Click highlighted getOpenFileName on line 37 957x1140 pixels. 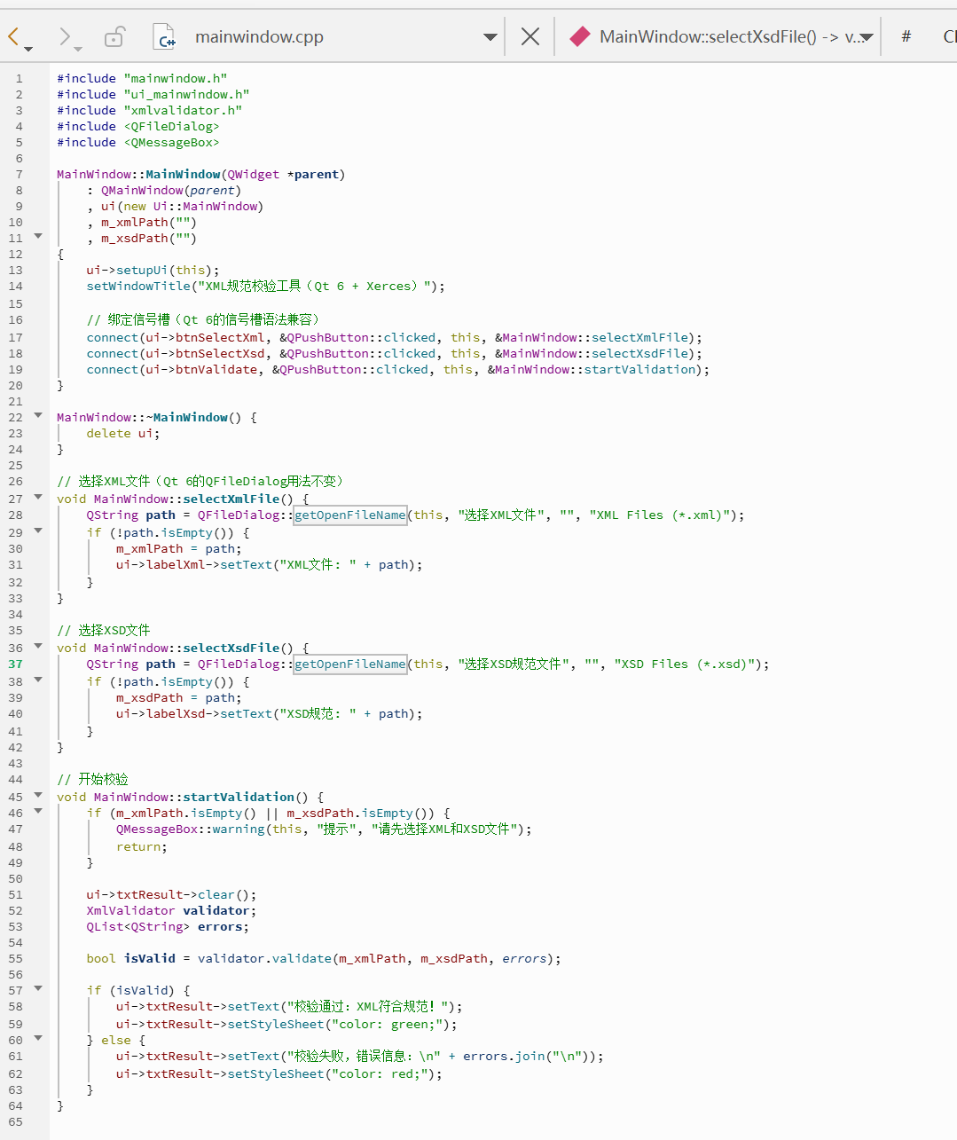point(349,664)
